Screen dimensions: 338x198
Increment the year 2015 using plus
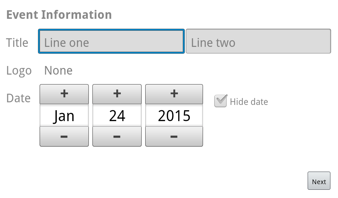tap(174, 94)
